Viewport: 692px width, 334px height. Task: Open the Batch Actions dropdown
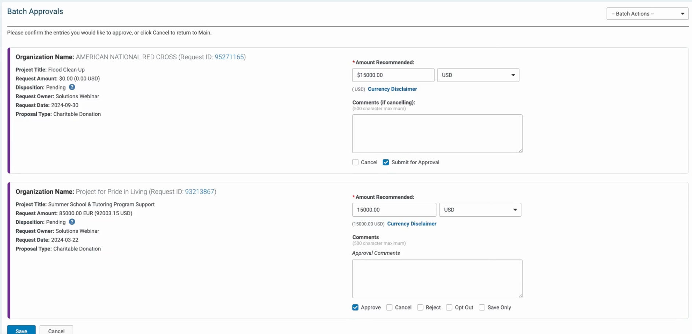click(647, 14)
